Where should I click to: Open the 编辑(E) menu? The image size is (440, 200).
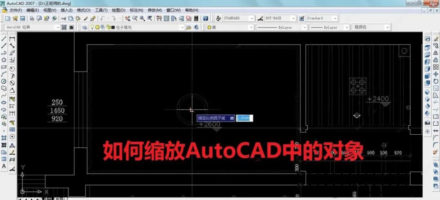[33, 10]
